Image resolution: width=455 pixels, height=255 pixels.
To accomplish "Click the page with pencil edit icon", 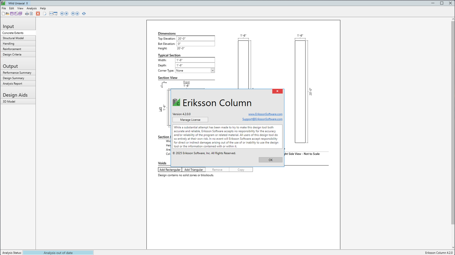I will click(45, 14).
